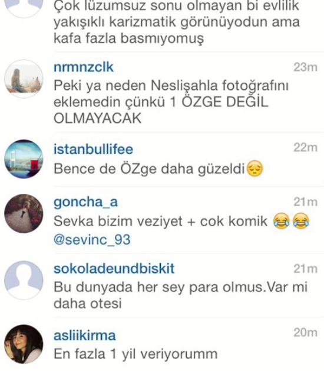This screenshot has width=324, height=371.
Task: Tap the first laughing-tears emoji
Action: 281,221
